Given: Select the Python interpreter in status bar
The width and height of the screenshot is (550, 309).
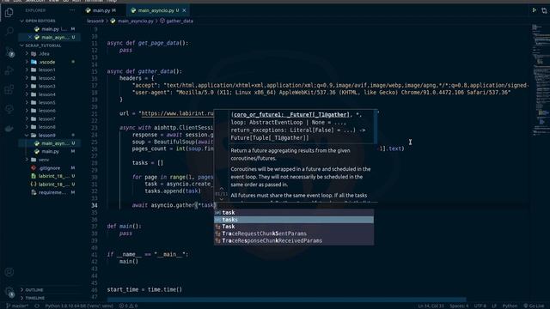Looking at the screenshot, I should click(79, 306).
